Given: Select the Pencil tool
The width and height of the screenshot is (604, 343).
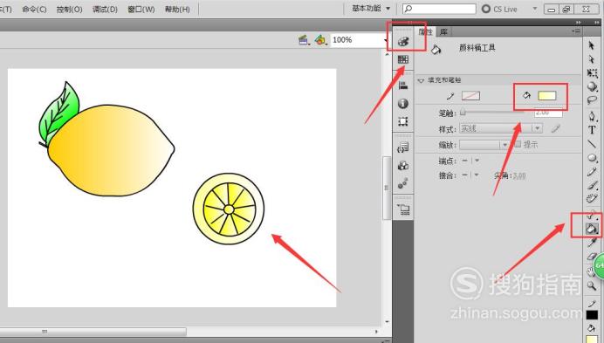Looking at the screenshot, I should click(592, 171).
